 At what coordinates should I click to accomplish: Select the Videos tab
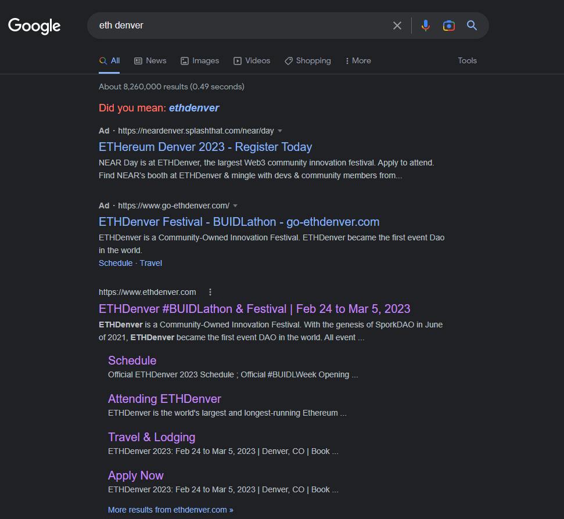pos(252,60)
